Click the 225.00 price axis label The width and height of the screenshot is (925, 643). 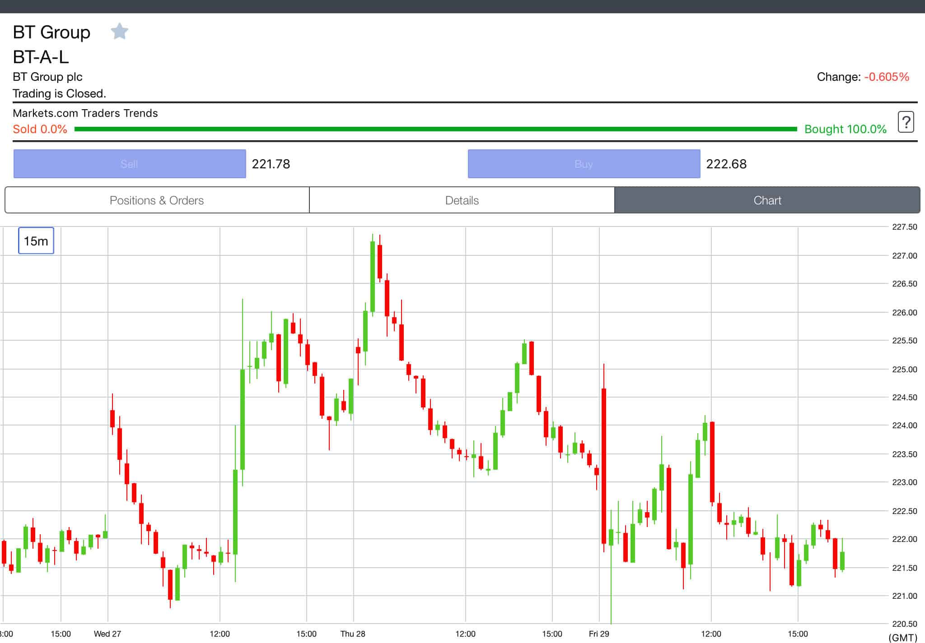point(905,370)
